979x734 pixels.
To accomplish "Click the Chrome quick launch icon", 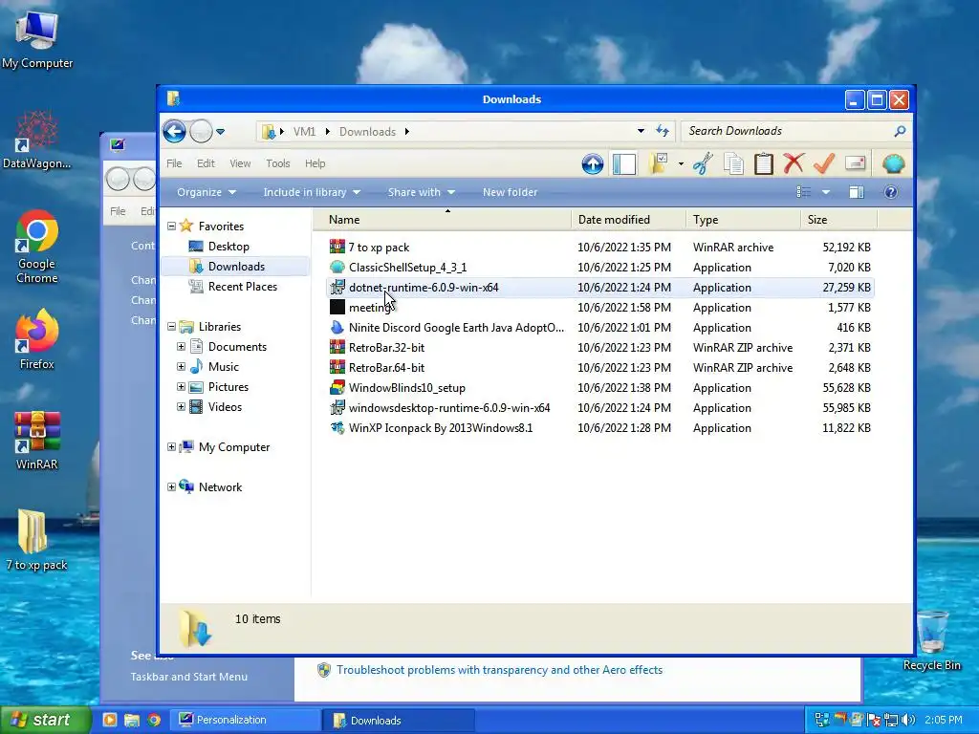I will pyautogui.click(x=154, y=721).
